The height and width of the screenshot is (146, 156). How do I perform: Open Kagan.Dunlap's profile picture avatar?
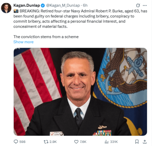pos(6,8)
